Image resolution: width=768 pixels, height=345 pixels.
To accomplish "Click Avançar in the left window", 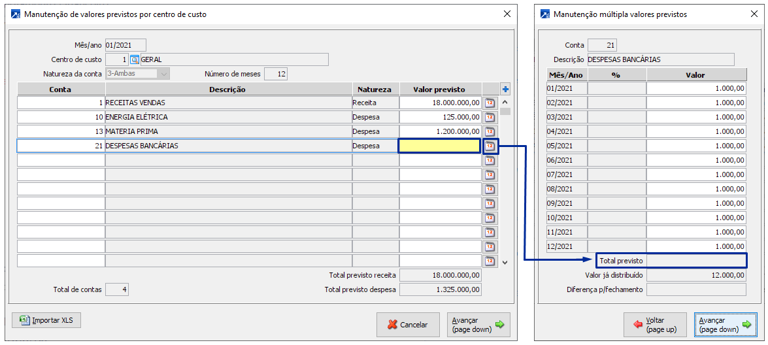I will [479, 324].
